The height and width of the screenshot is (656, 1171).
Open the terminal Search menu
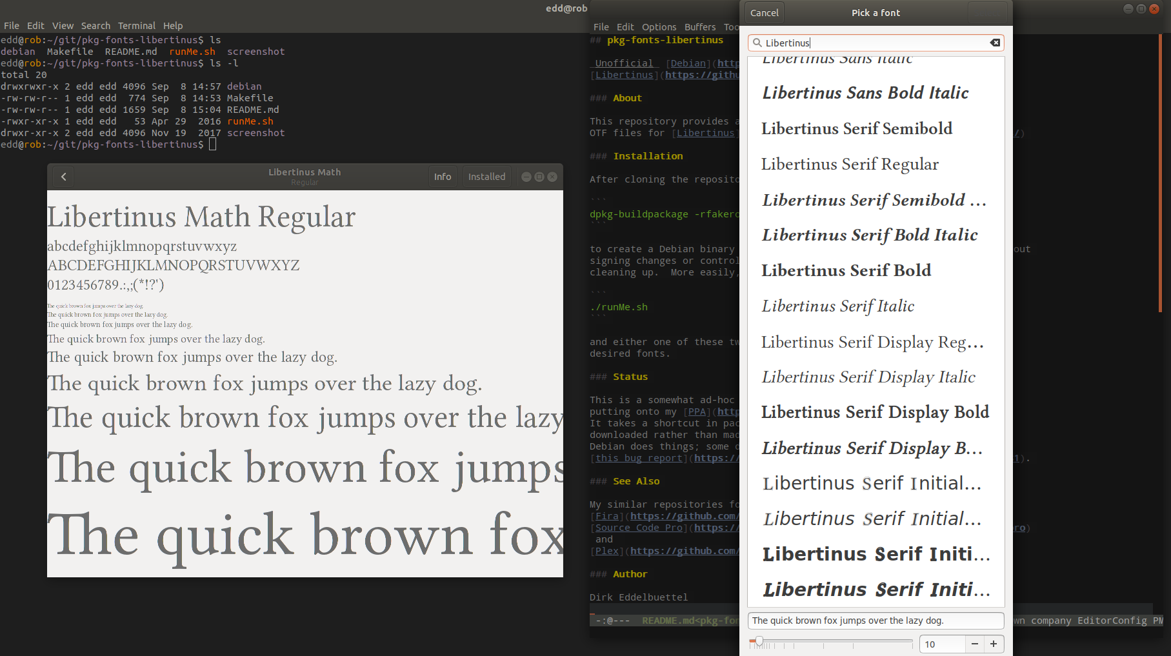[95, 26]
